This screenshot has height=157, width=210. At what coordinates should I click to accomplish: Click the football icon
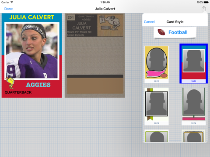point(161,32)
